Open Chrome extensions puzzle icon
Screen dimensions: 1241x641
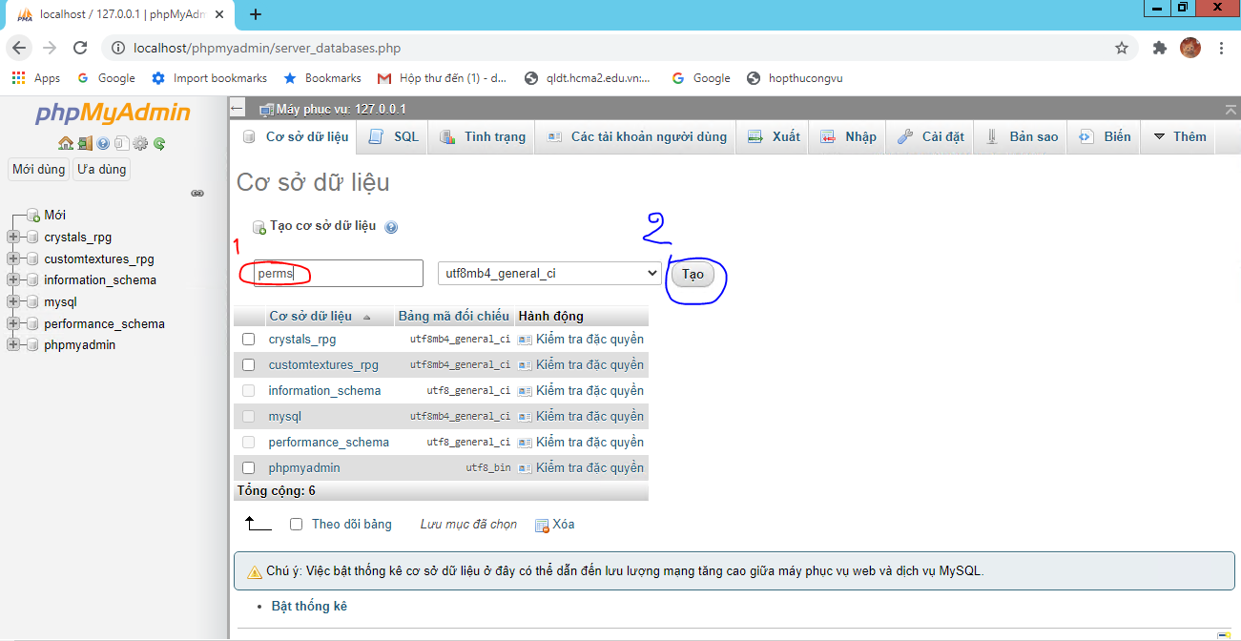click(x=1160, y=48)
